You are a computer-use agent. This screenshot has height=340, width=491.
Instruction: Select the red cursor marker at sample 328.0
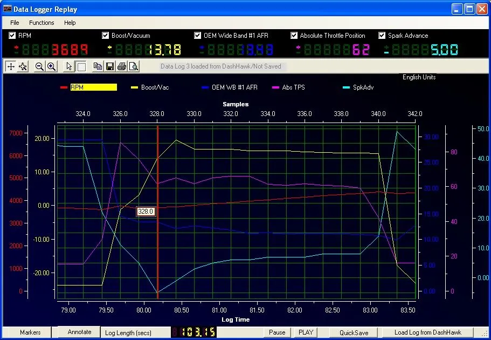point(157,210)
